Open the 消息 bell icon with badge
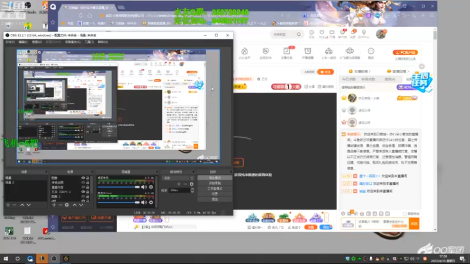The width and height of the screenshot is (470, 264). (x=354, y=33)
